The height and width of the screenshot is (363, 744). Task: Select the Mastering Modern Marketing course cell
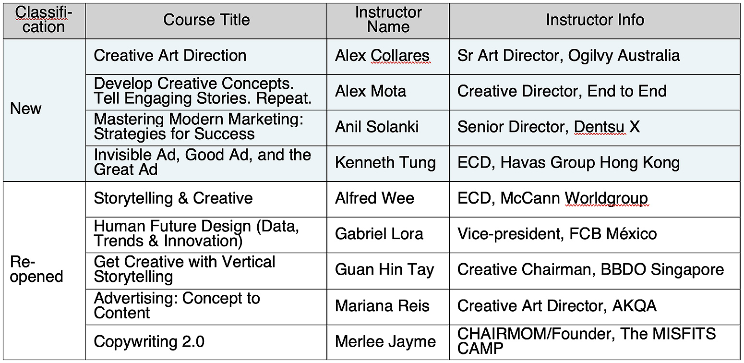pos(206,128)
